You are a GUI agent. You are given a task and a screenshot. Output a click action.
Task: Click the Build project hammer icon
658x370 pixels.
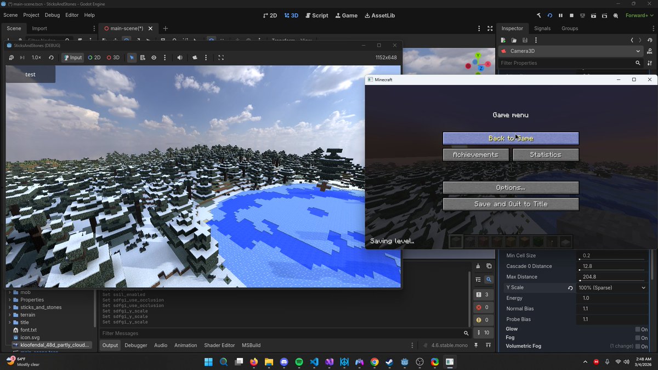[x=539, y=15]
